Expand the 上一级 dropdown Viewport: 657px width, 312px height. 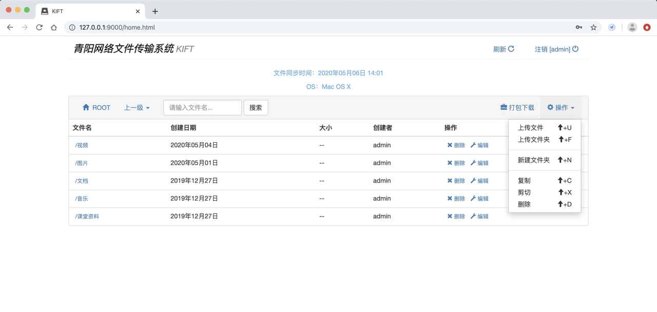pyautogui.click(x=136, y=107)
